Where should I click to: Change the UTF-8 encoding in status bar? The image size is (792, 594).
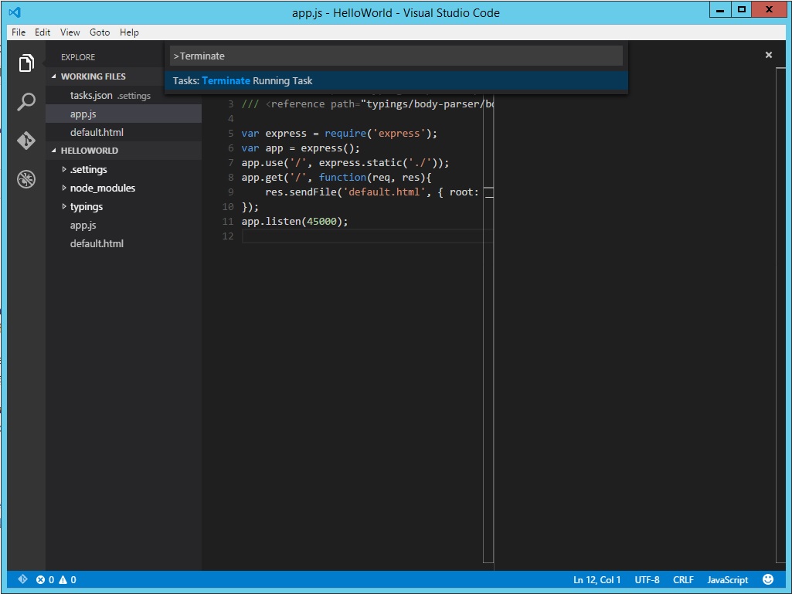coord(647,580)
